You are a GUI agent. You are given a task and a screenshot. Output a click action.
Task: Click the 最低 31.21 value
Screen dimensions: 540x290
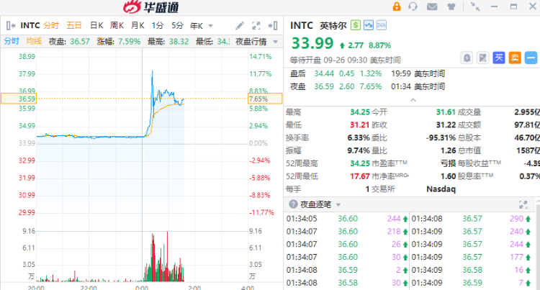click(x=360, y=125)
